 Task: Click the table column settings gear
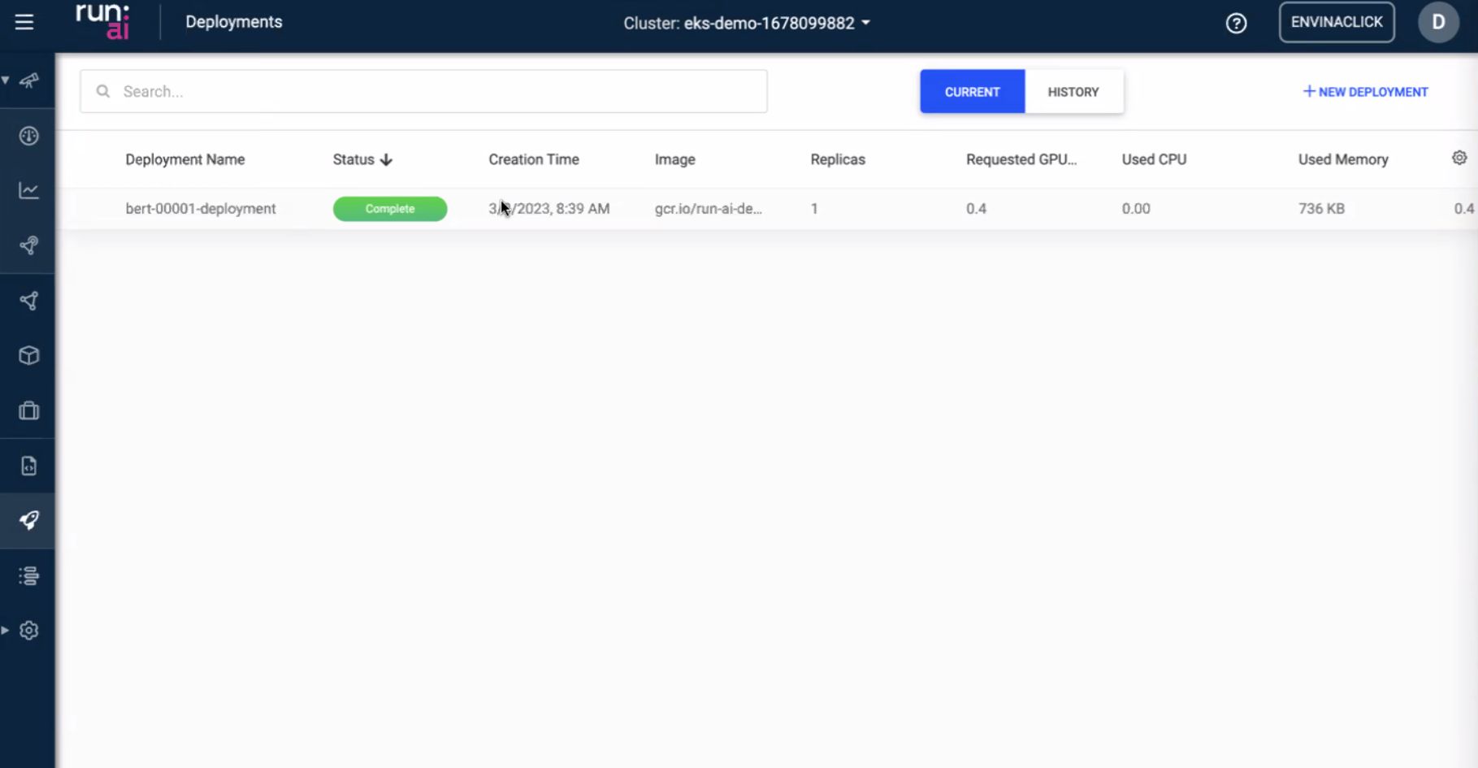pos(1459,158)
